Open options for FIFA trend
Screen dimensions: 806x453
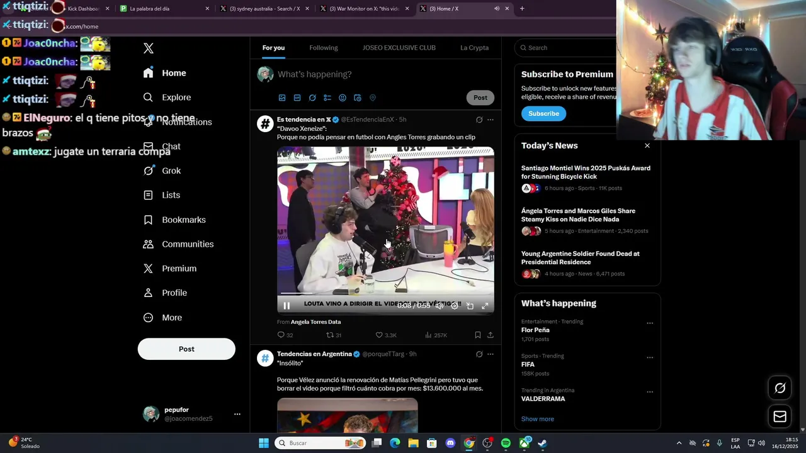[x=650, y=357]
